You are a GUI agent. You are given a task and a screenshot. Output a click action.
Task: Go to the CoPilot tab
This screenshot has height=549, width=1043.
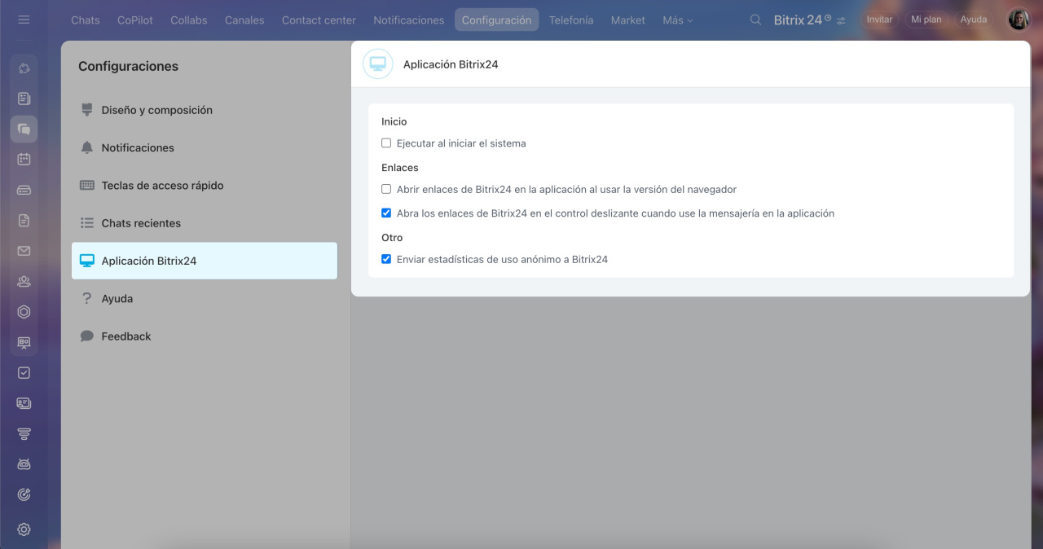[135, 20]
